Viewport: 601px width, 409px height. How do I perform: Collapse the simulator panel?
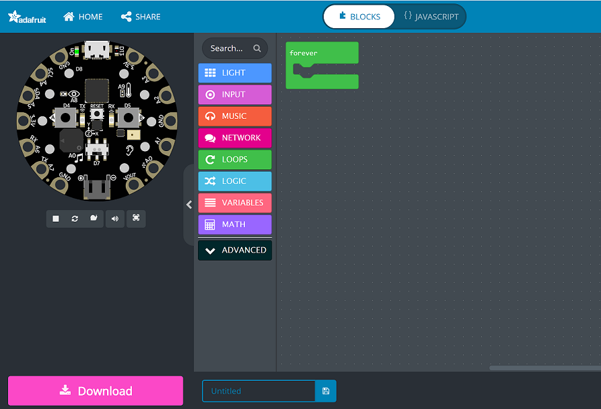[x=189, y=205]
